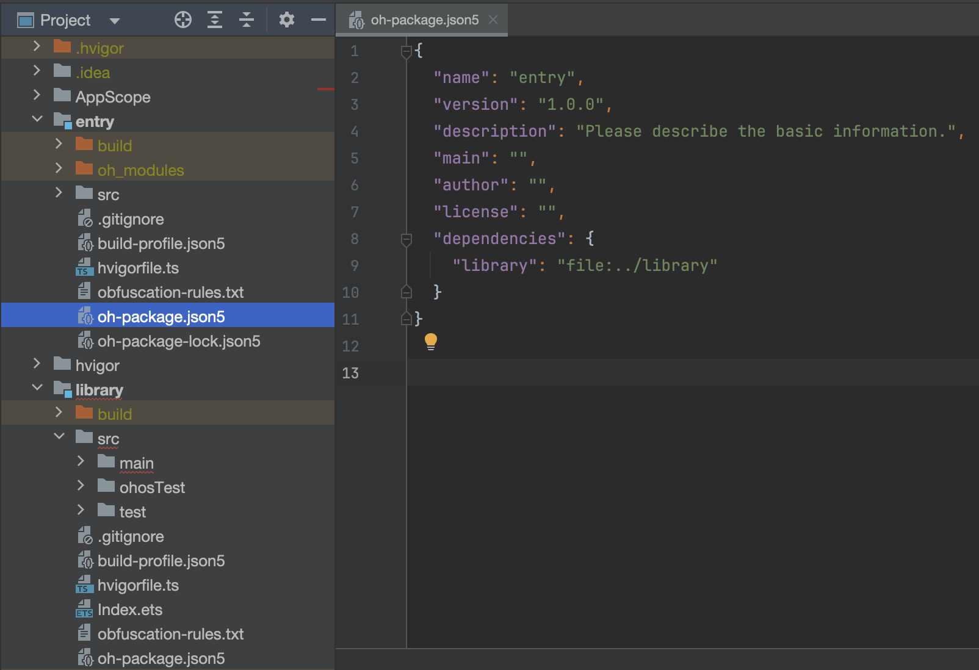The width and height of the screenshot is (979, 670).
Task: Click the JSON5 icon beside oh-package-lock.json5
Action: click(84, 341)
